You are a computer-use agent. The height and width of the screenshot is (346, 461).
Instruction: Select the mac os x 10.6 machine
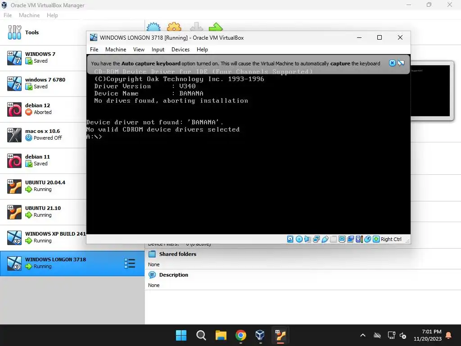click(43, 135)
